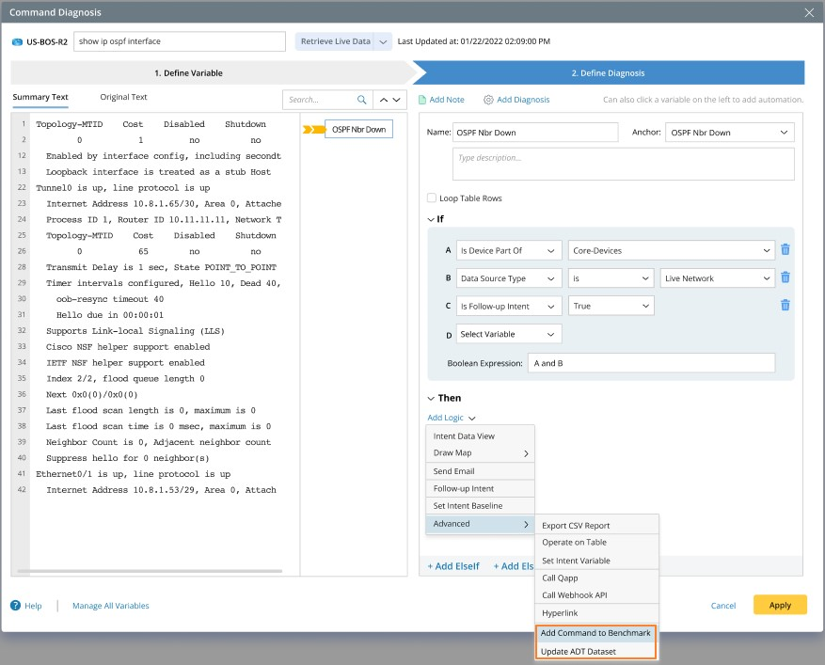The image size is (825, 665).
Task: Open the Anchor dropdown
Action: click(729, 133)
